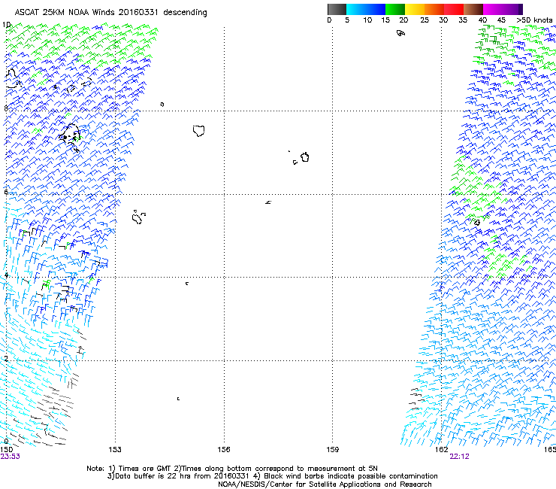Click the cyan segment of the wind legend
This screenshot has width=556, height=489.
pyautogui.click(x=356, y=9)
